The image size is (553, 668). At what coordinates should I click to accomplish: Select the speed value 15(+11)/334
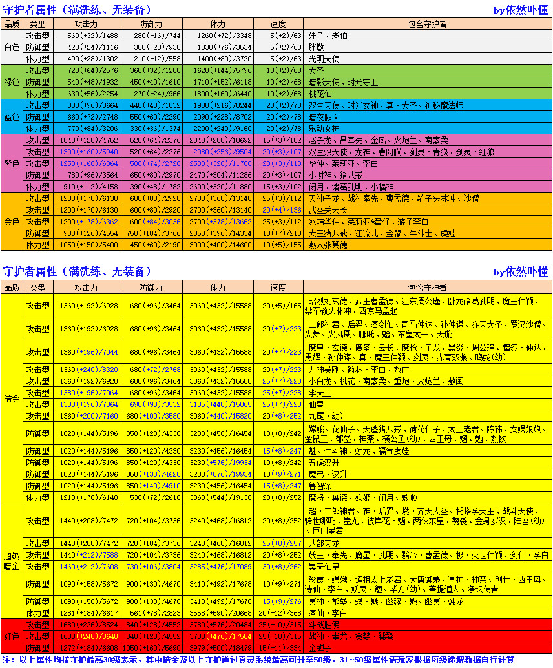point(280,648)
